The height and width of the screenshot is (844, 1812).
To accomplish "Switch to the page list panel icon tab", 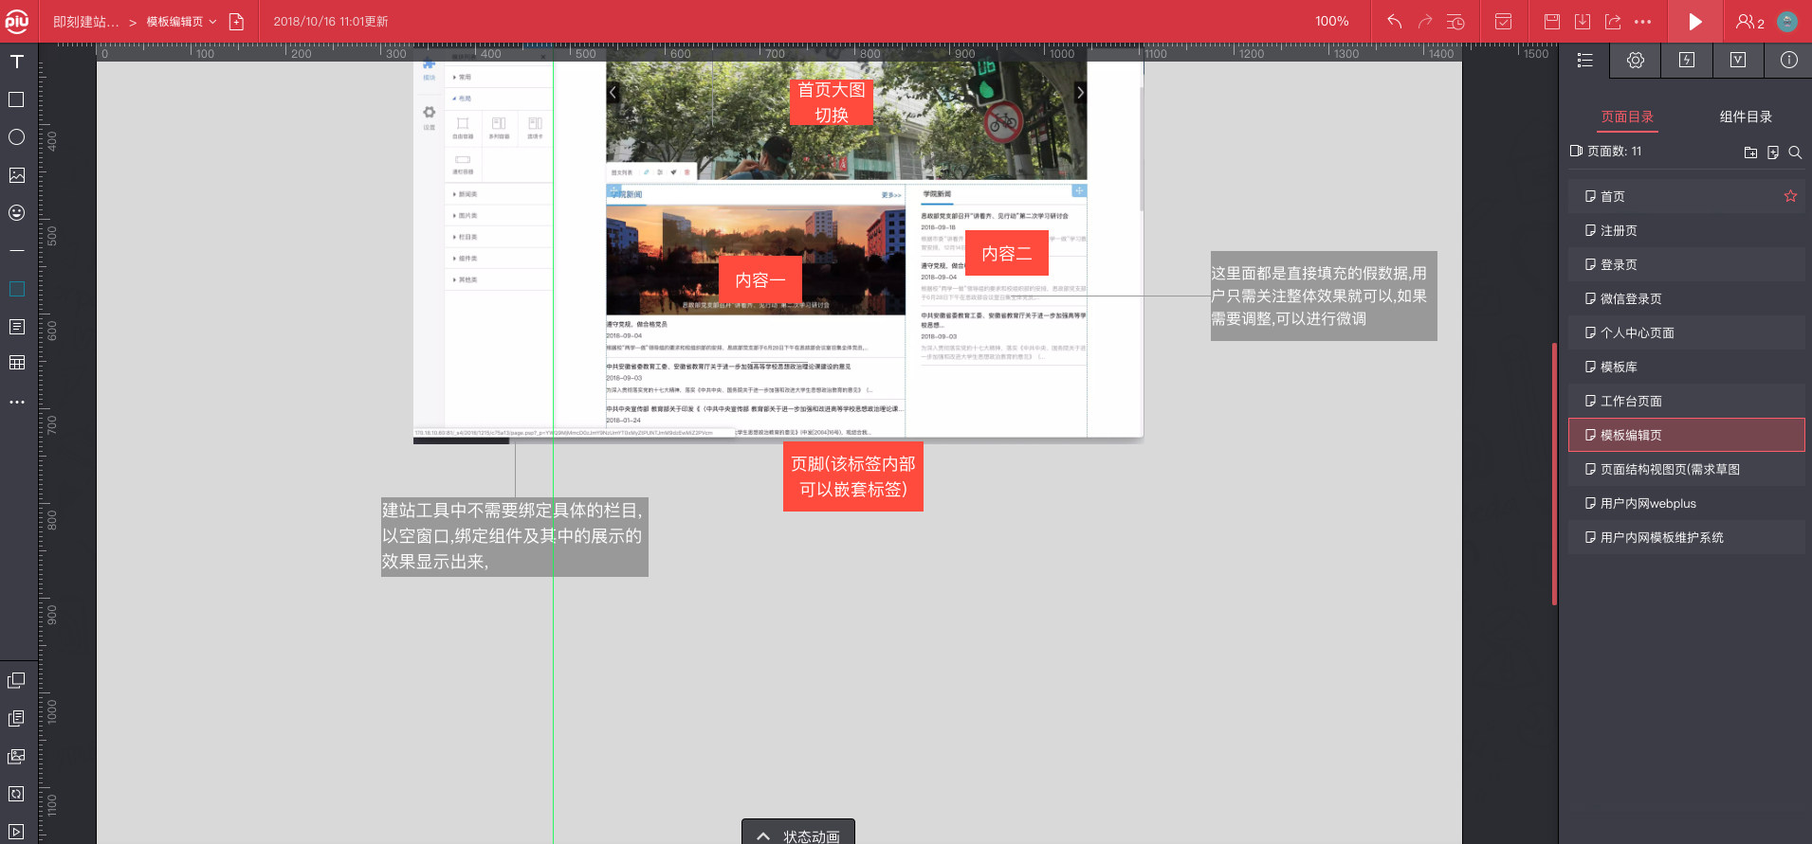I will coord(1584,60).
